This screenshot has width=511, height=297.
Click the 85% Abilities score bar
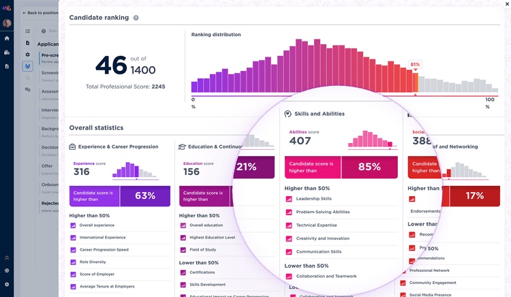(369, 167)
